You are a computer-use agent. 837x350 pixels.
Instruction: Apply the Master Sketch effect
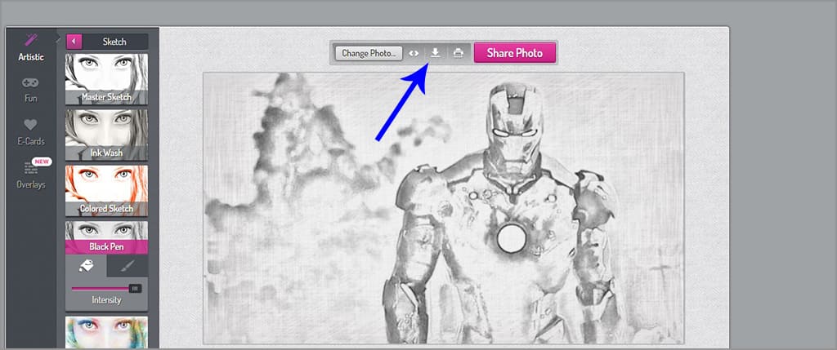click(106, 78)
